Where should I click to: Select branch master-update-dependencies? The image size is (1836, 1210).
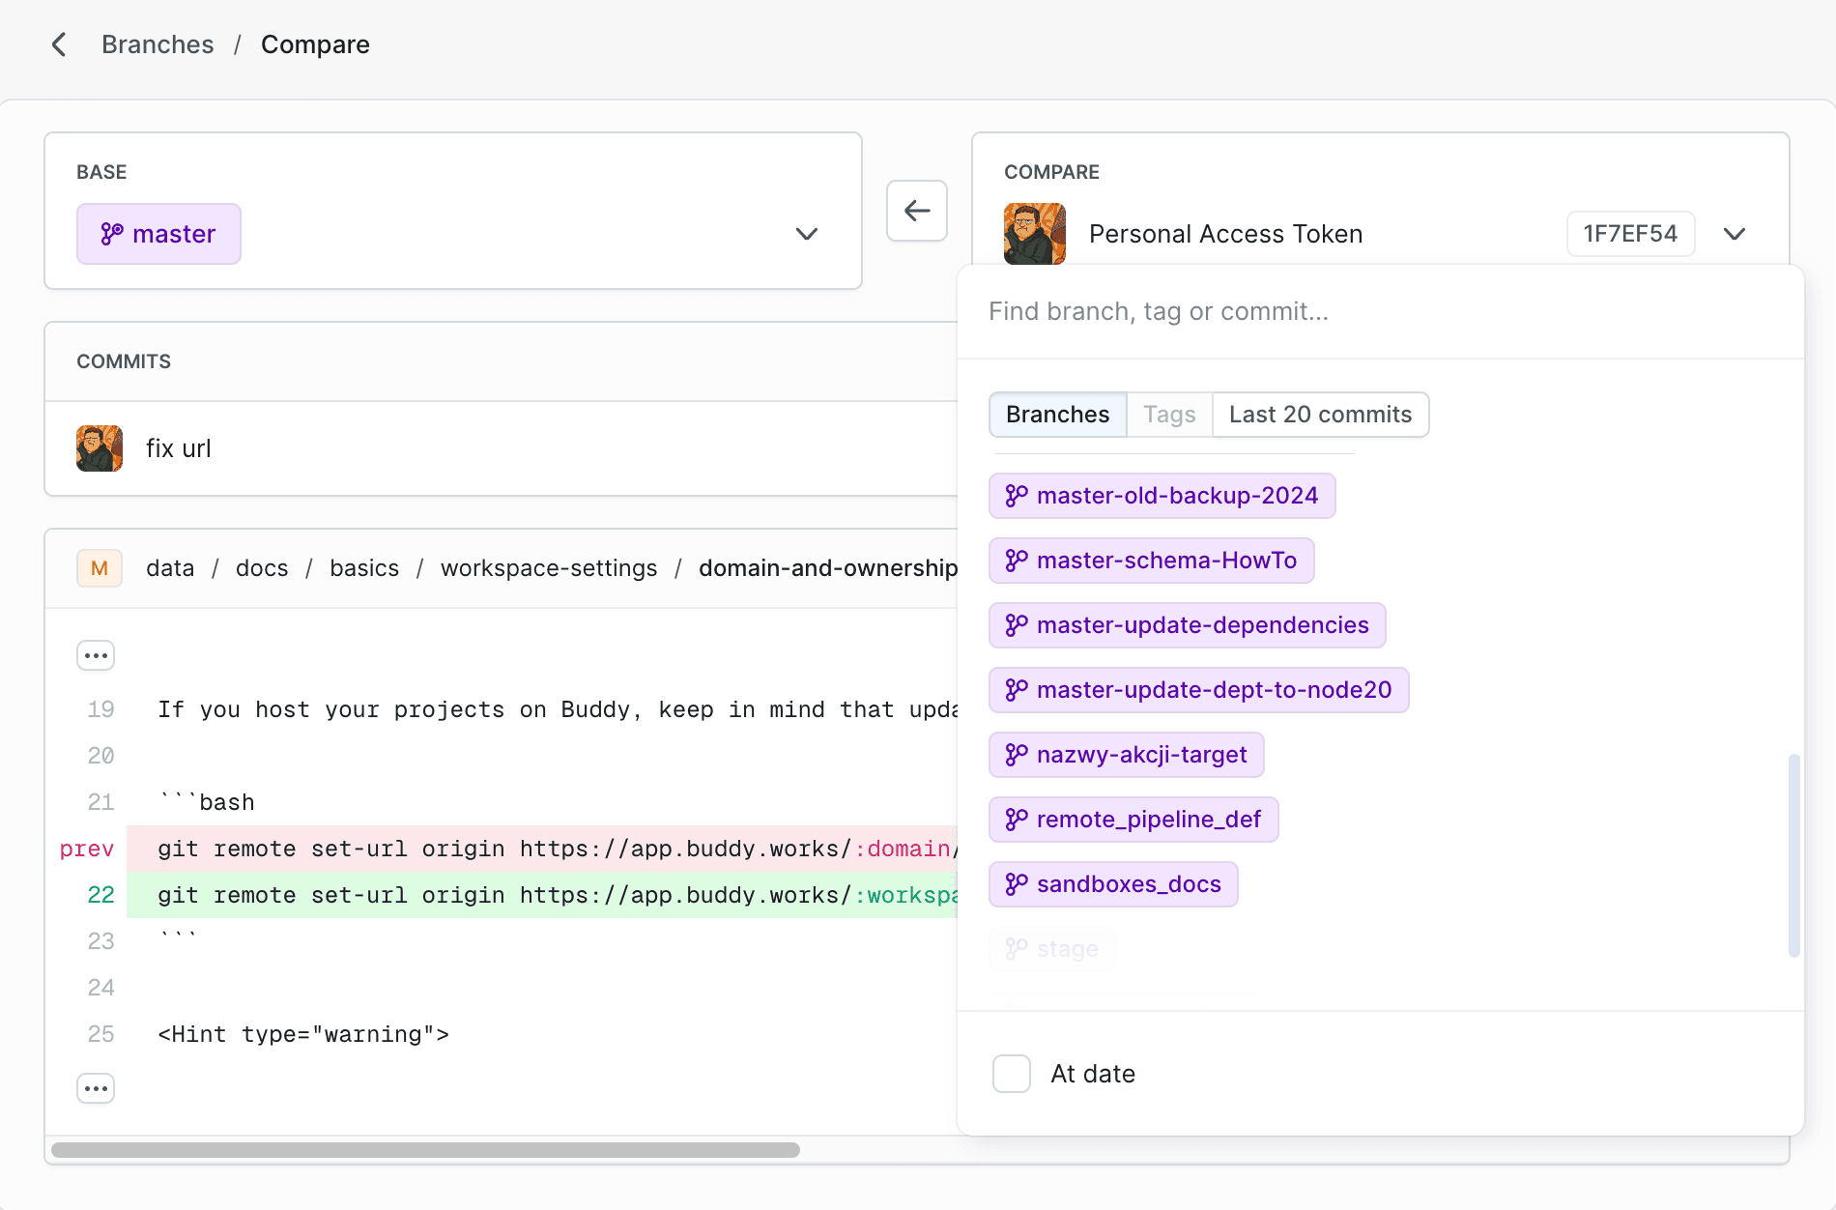[x=1188, y=625]
